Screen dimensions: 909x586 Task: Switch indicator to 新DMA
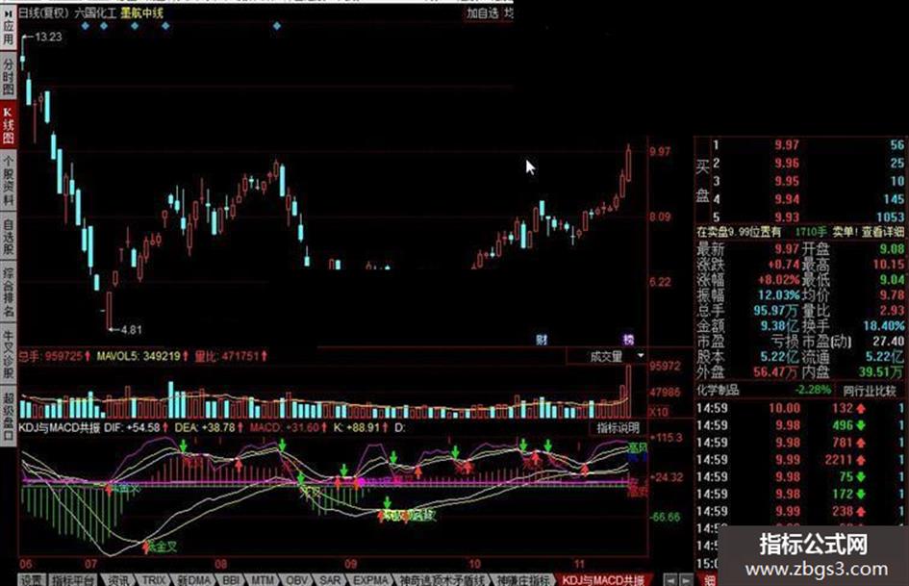pyautogui.click(x=193, y=579)
